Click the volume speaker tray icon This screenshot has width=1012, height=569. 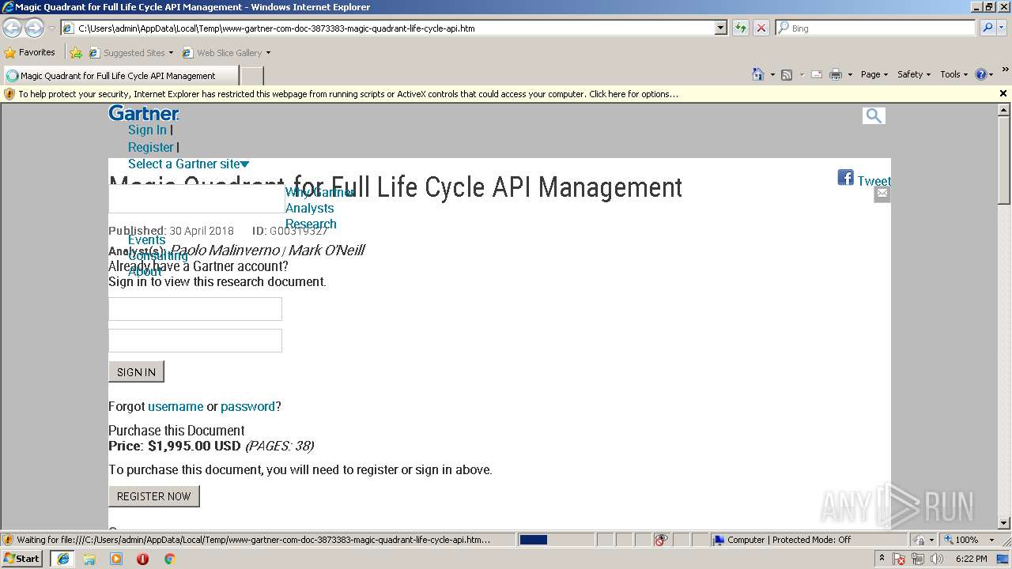tap(937, 559)
